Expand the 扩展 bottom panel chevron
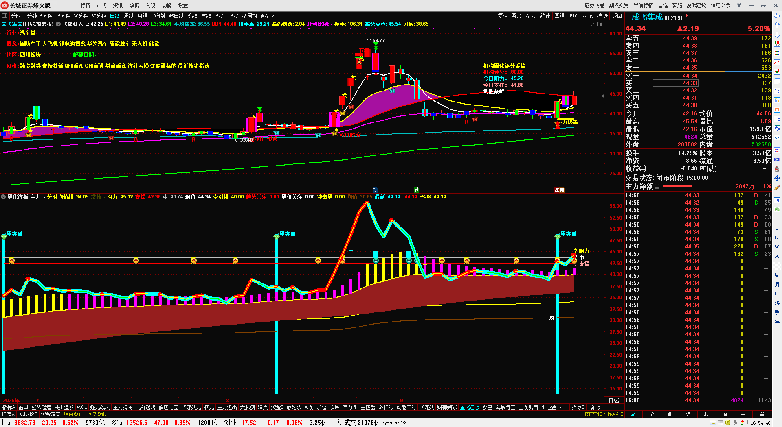The width and height of the screenshot is (782, 427). 8,414
